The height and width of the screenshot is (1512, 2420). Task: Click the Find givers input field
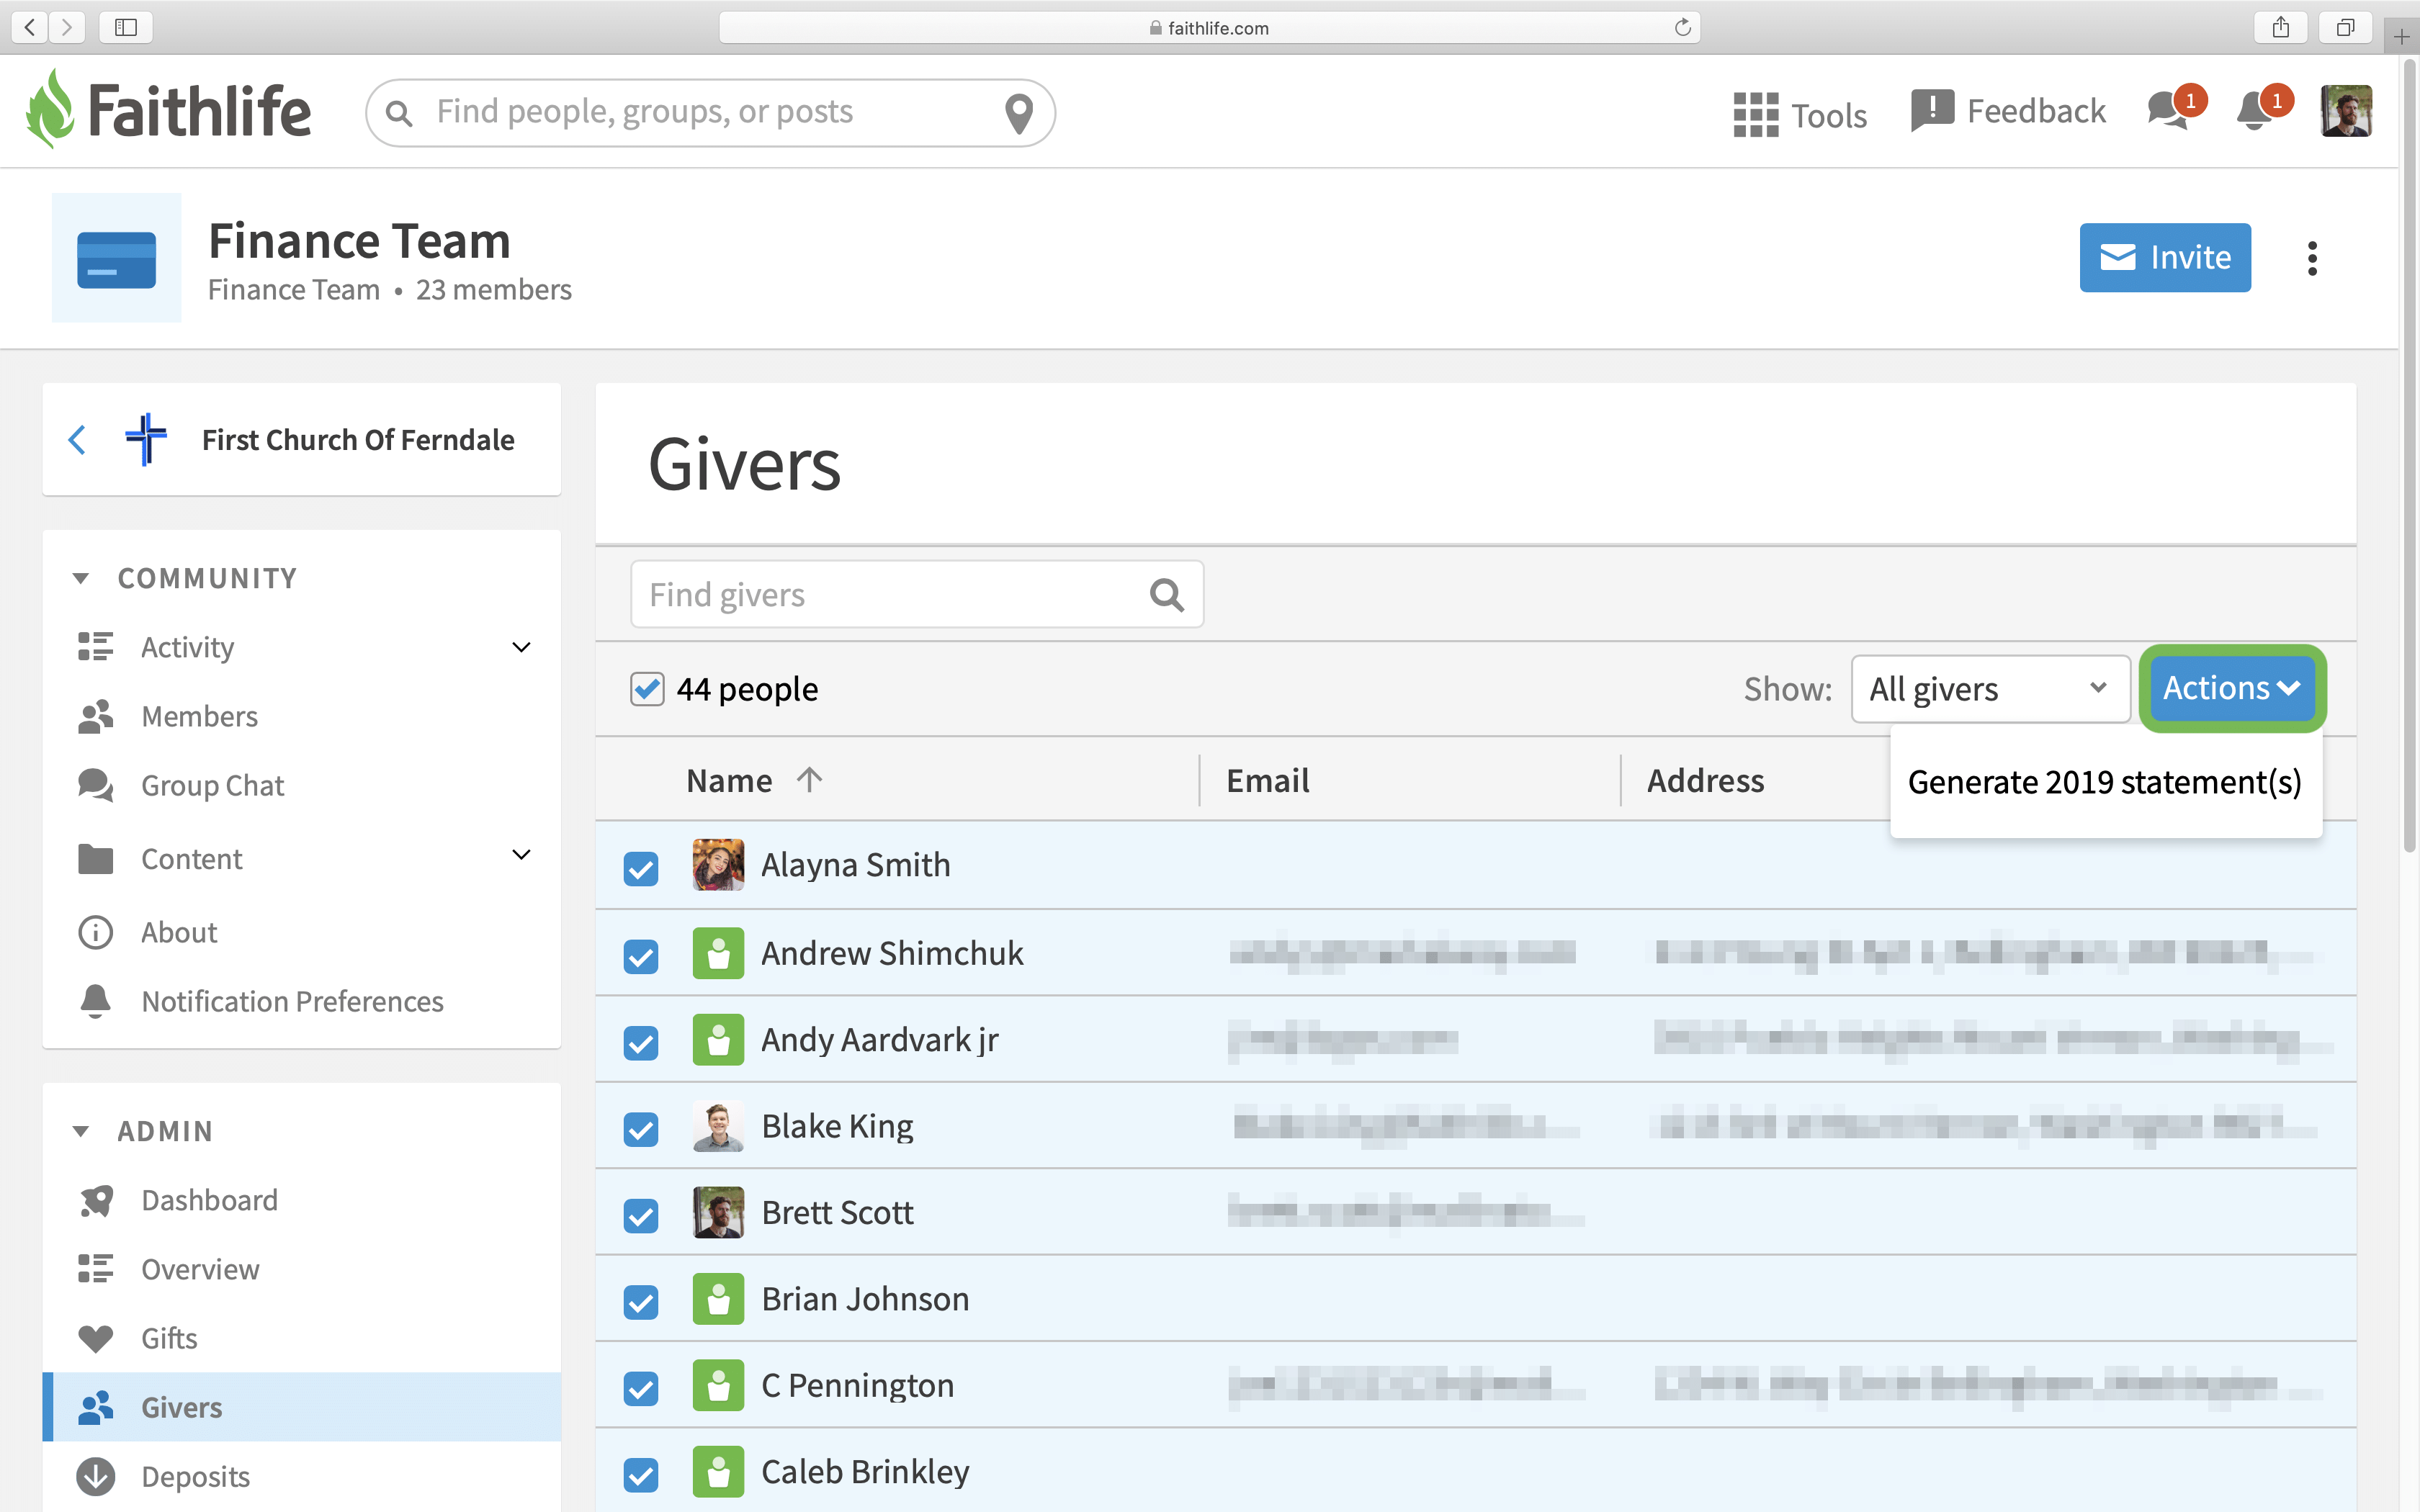coord(916,594)
